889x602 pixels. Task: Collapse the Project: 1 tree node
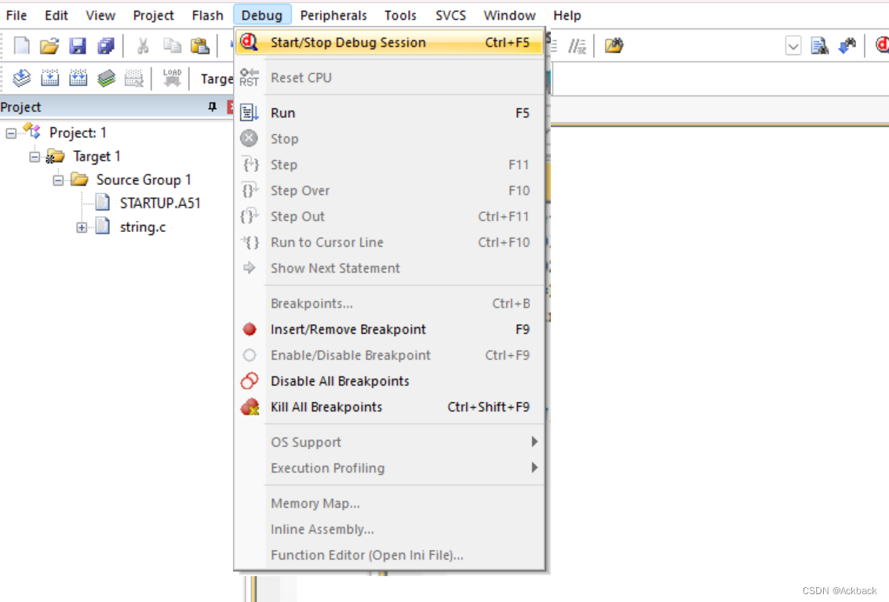point(11,133)
